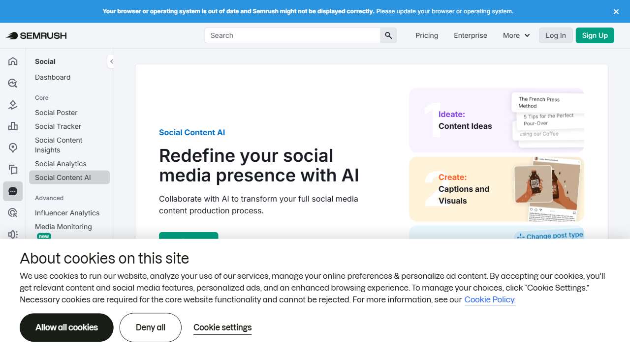Viewport: 630px width, 354px height.
Task: Select the SEO toolkit icon
Action: pos(12,83)
